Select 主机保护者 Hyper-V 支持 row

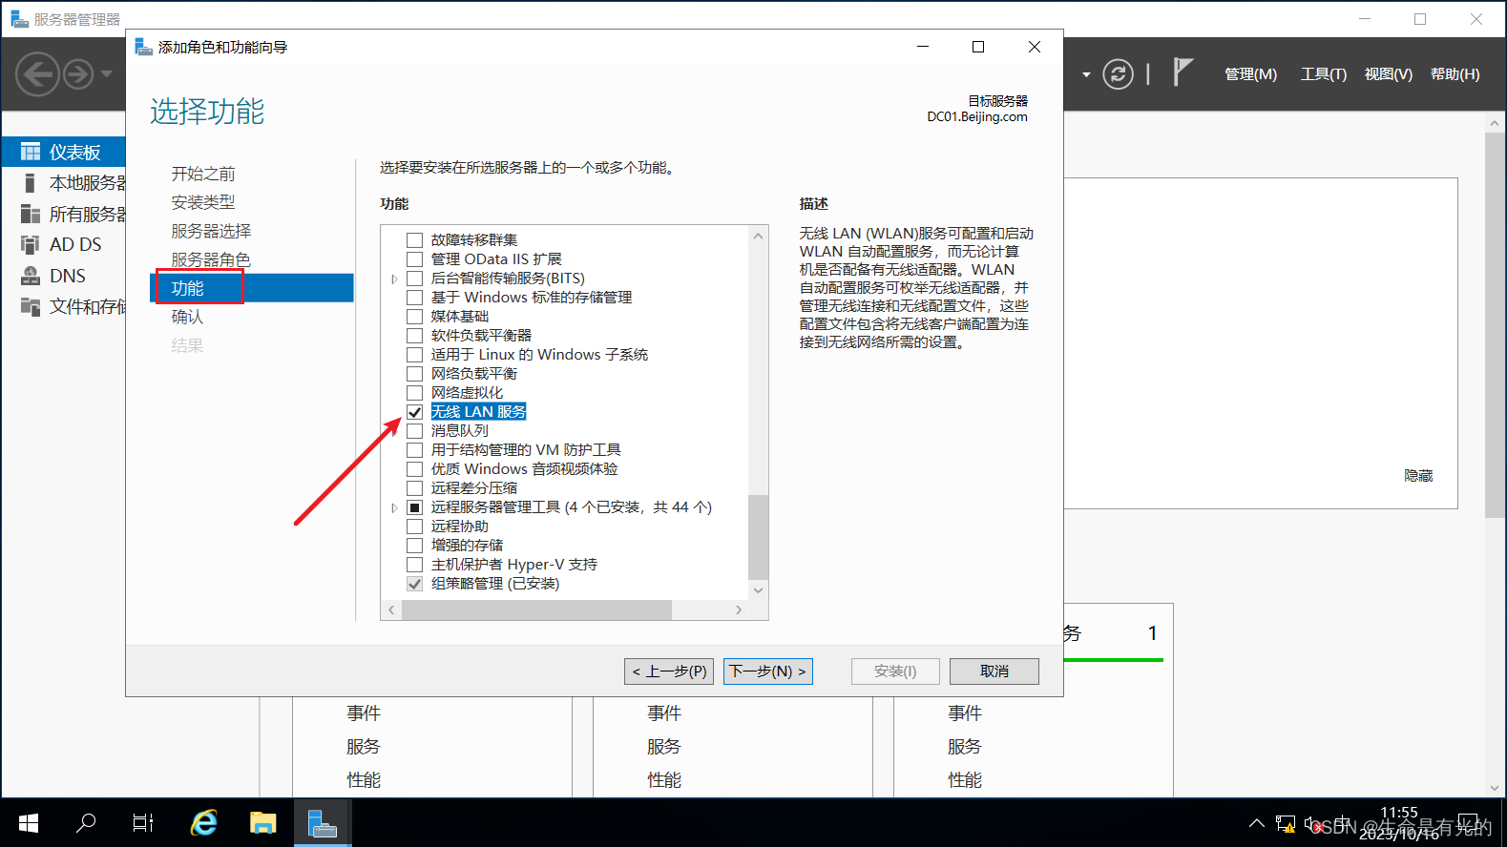513,565
